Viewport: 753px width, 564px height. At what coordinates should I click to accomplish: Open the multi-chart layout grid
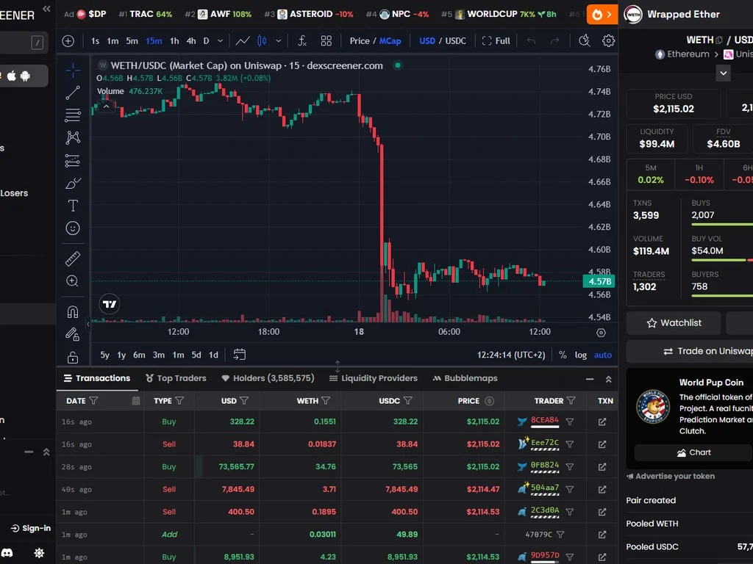[326, 41]
